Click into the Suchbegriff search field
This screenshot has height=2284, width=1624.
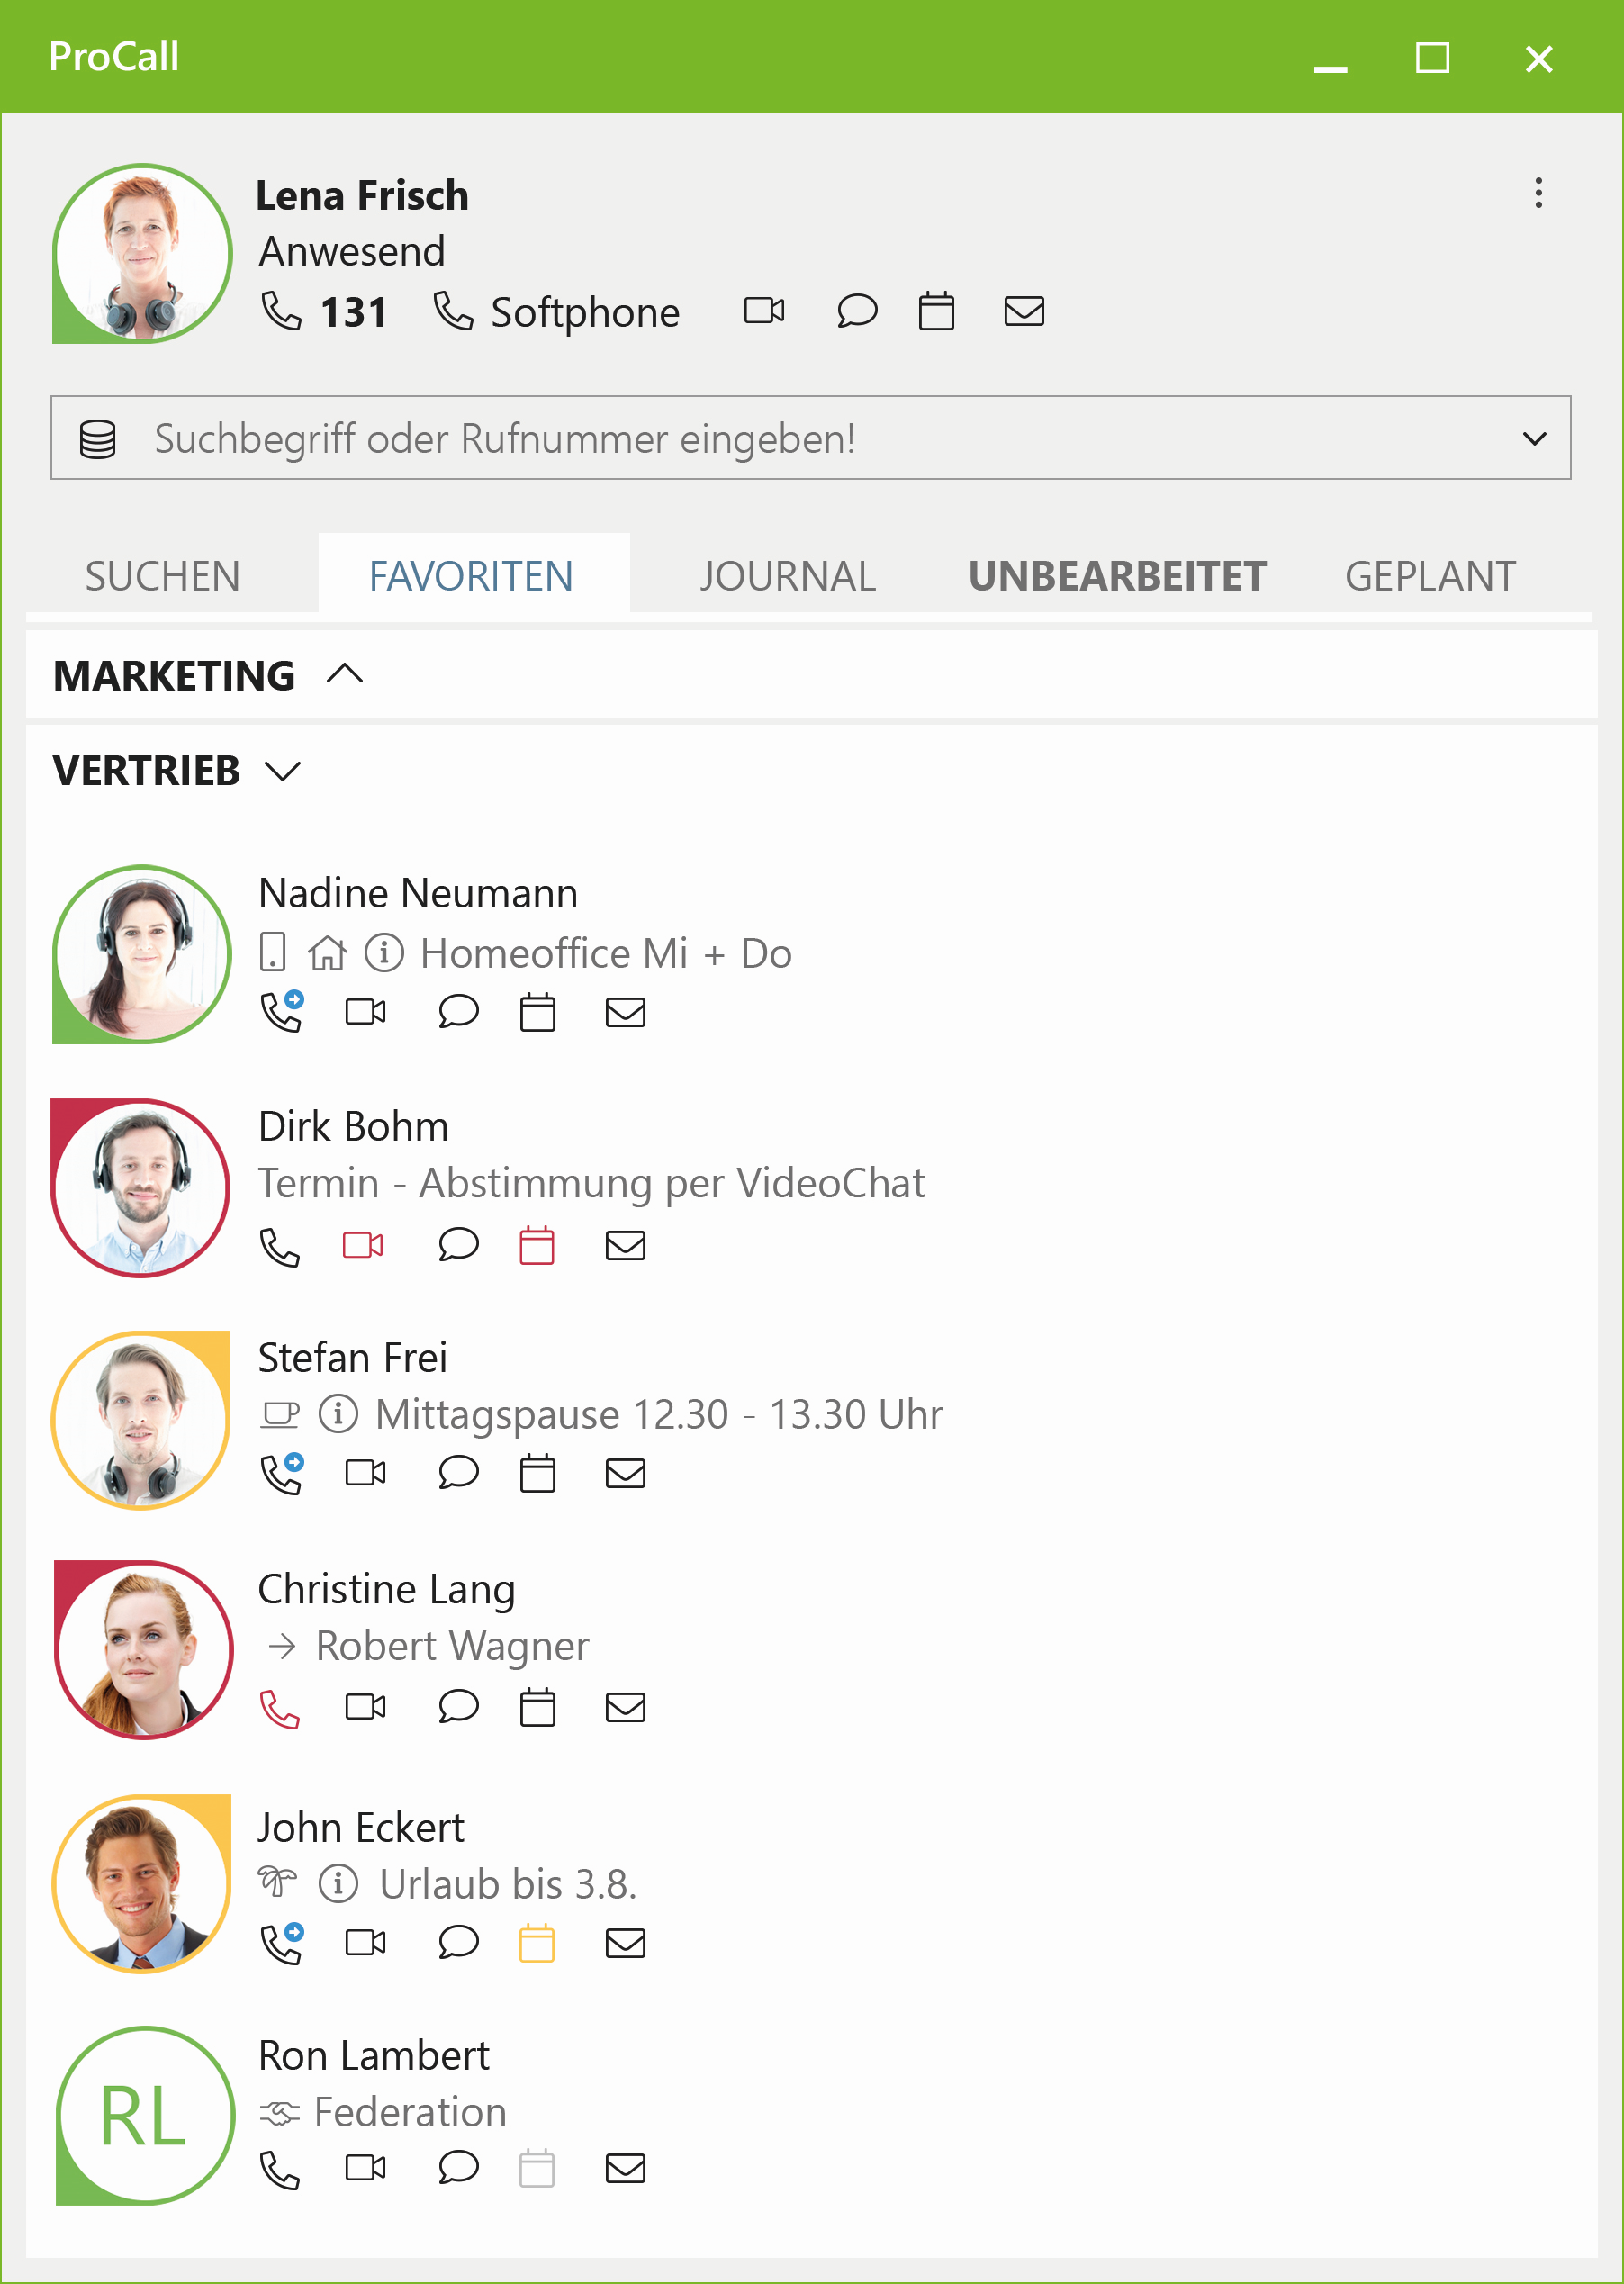(800, 439)
